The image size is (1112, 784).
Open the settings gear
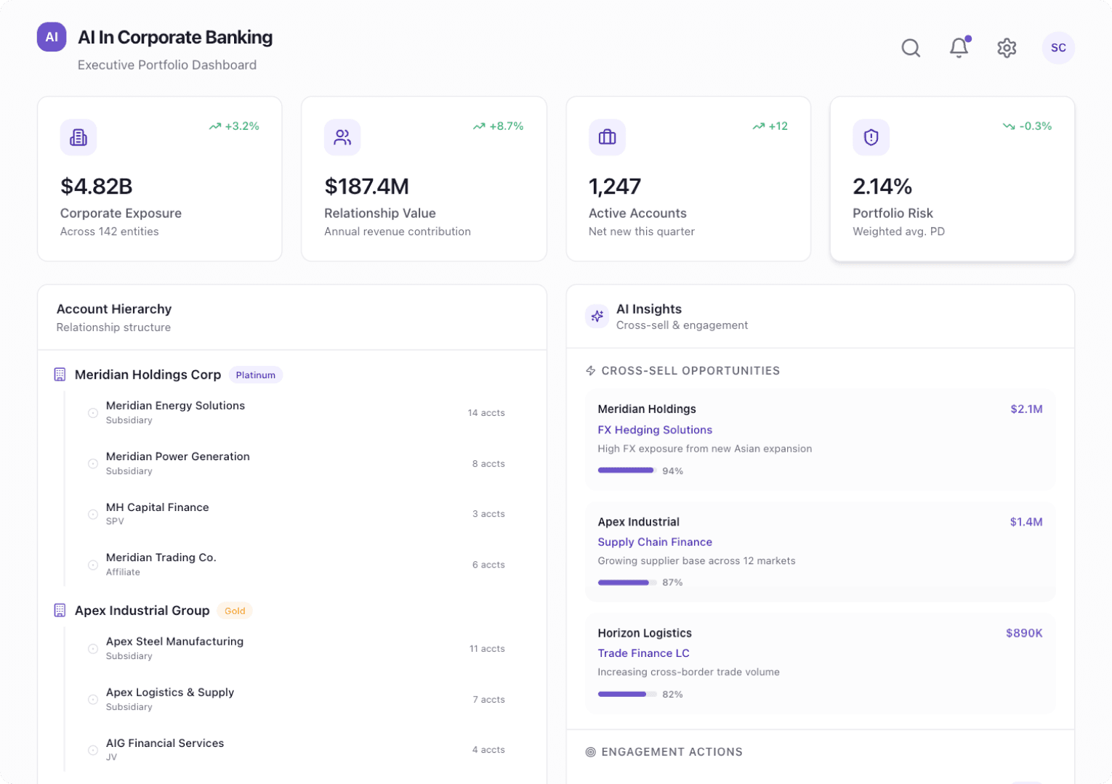(x=1007, y=48)
